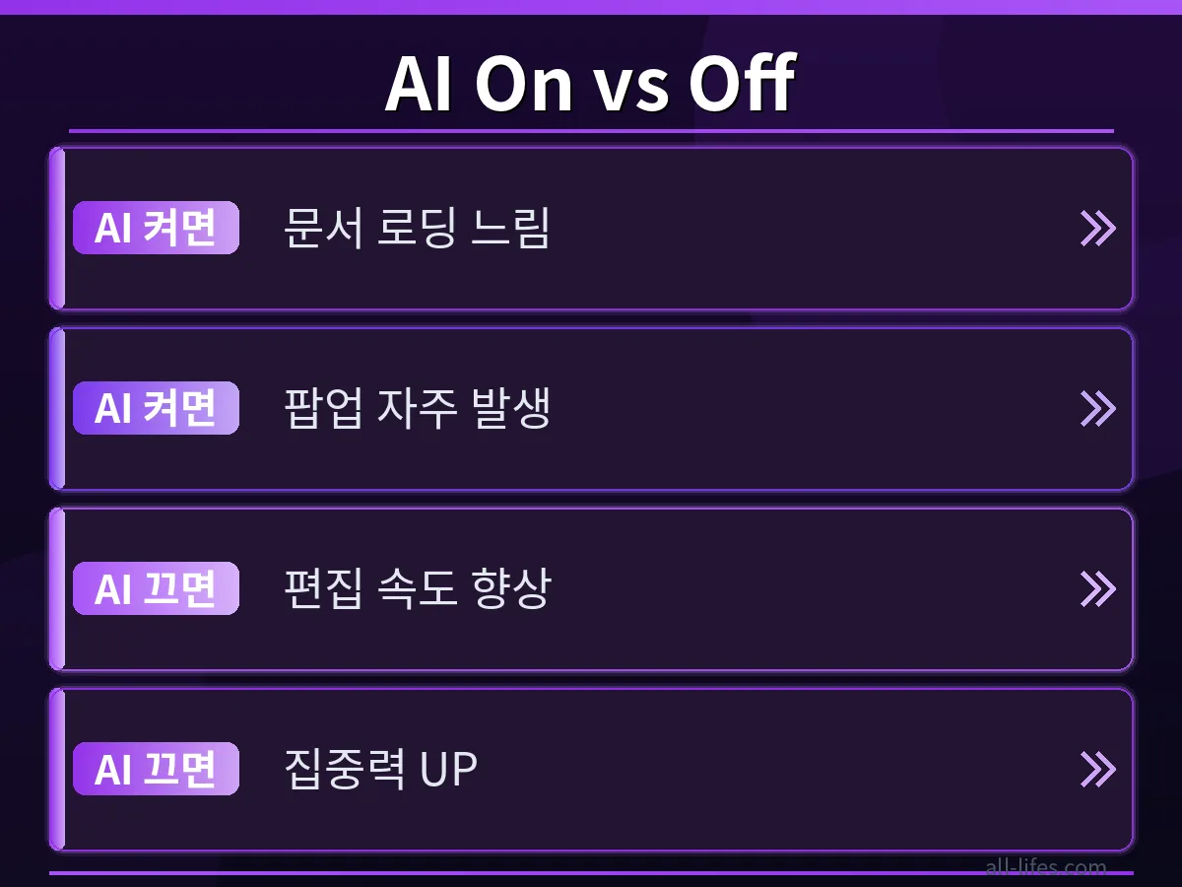The image size is (1182, 887).
Task: Click the 문서 로딩 느림 text
Action: coord(417,229)
